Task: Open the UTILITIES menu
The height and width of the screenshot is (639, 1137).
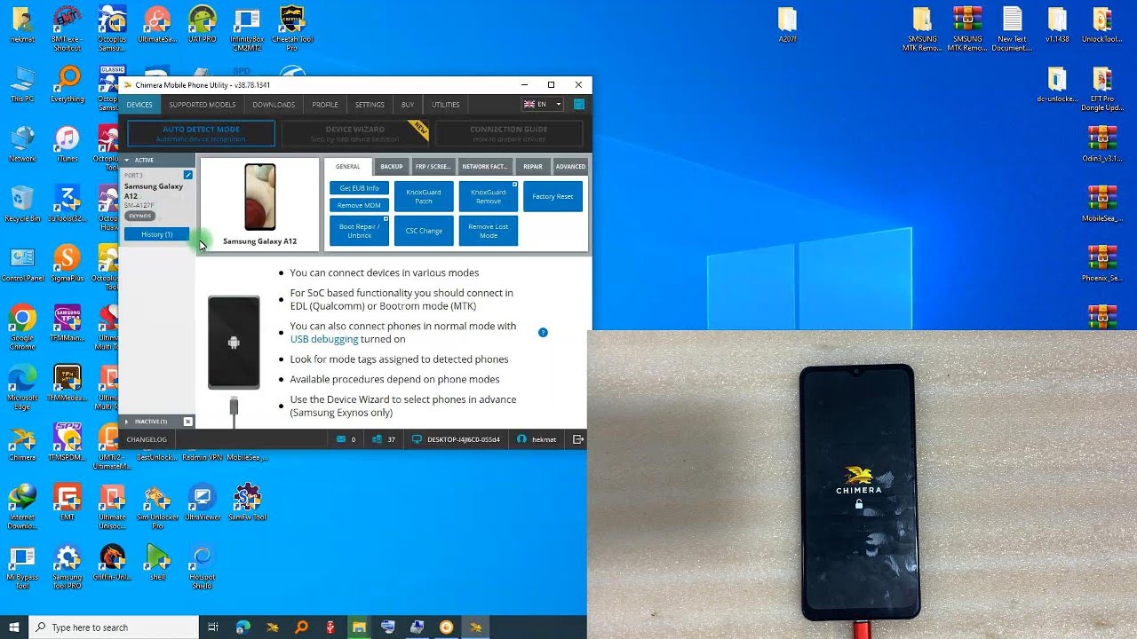Action: (446, 105)
